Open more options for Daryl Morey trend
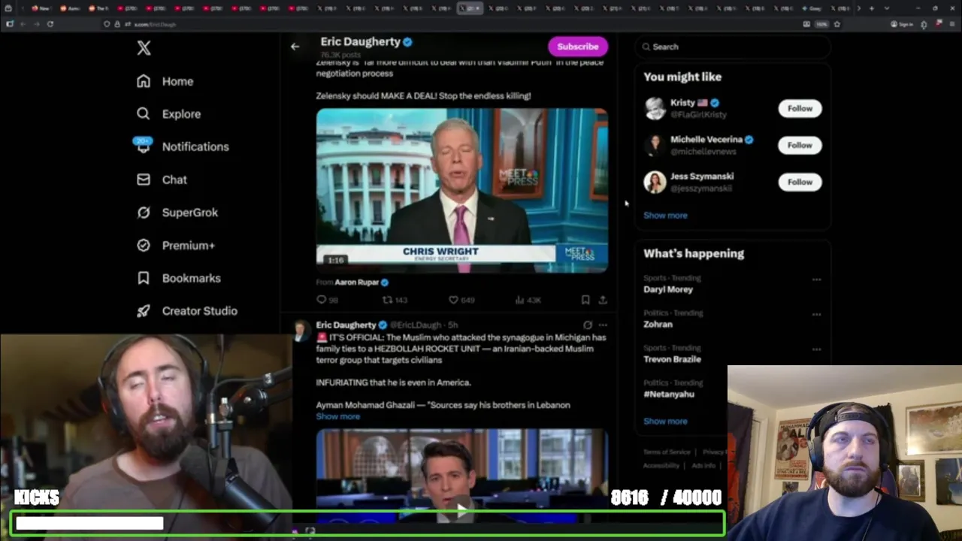962x541 pixels. (816, 280)
